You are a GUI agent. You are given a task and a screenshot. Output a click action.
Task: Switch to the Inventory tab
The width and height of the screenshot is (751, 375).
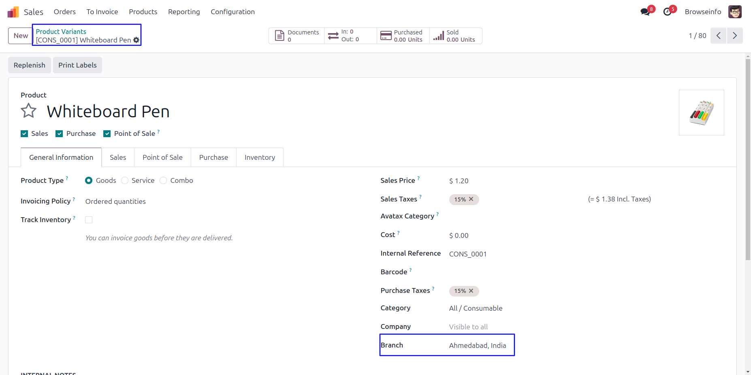(260, 157)
